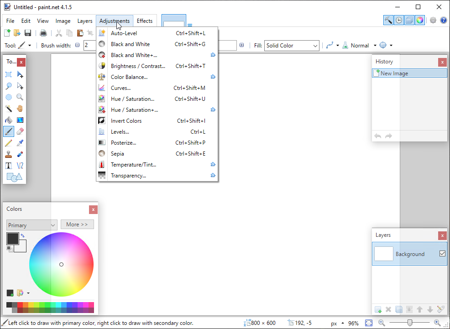Toggle the History window button
450x329 pixels.
399,20
